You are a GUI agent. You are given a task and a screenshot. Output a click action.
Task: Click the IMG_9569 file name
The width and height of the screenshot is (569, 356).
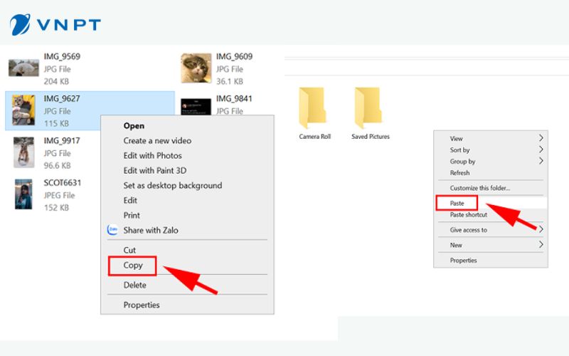coord(62,57)
